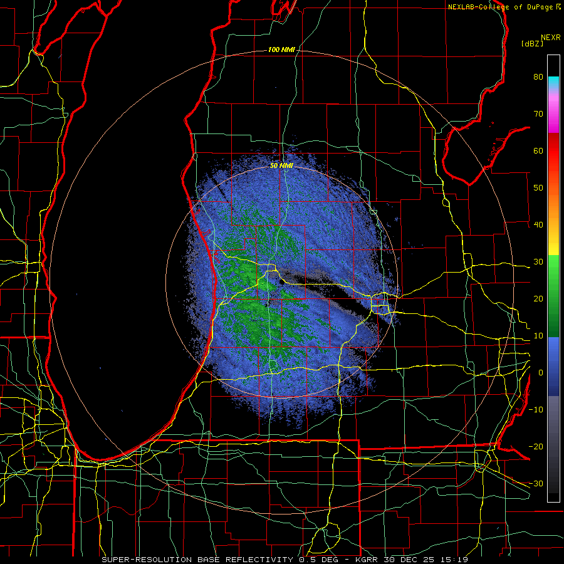Click the KGRR radar site center dot
Screen dimensions: 564x564
281,283
